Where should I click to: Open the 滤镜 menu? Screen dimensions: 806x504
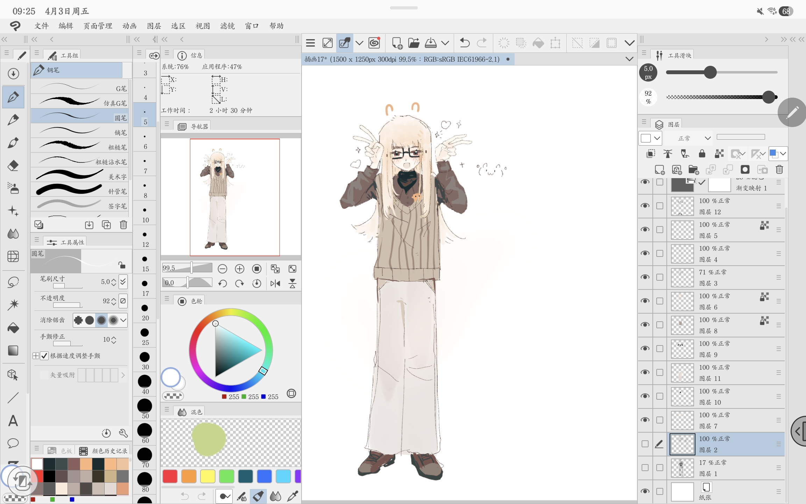227,26
